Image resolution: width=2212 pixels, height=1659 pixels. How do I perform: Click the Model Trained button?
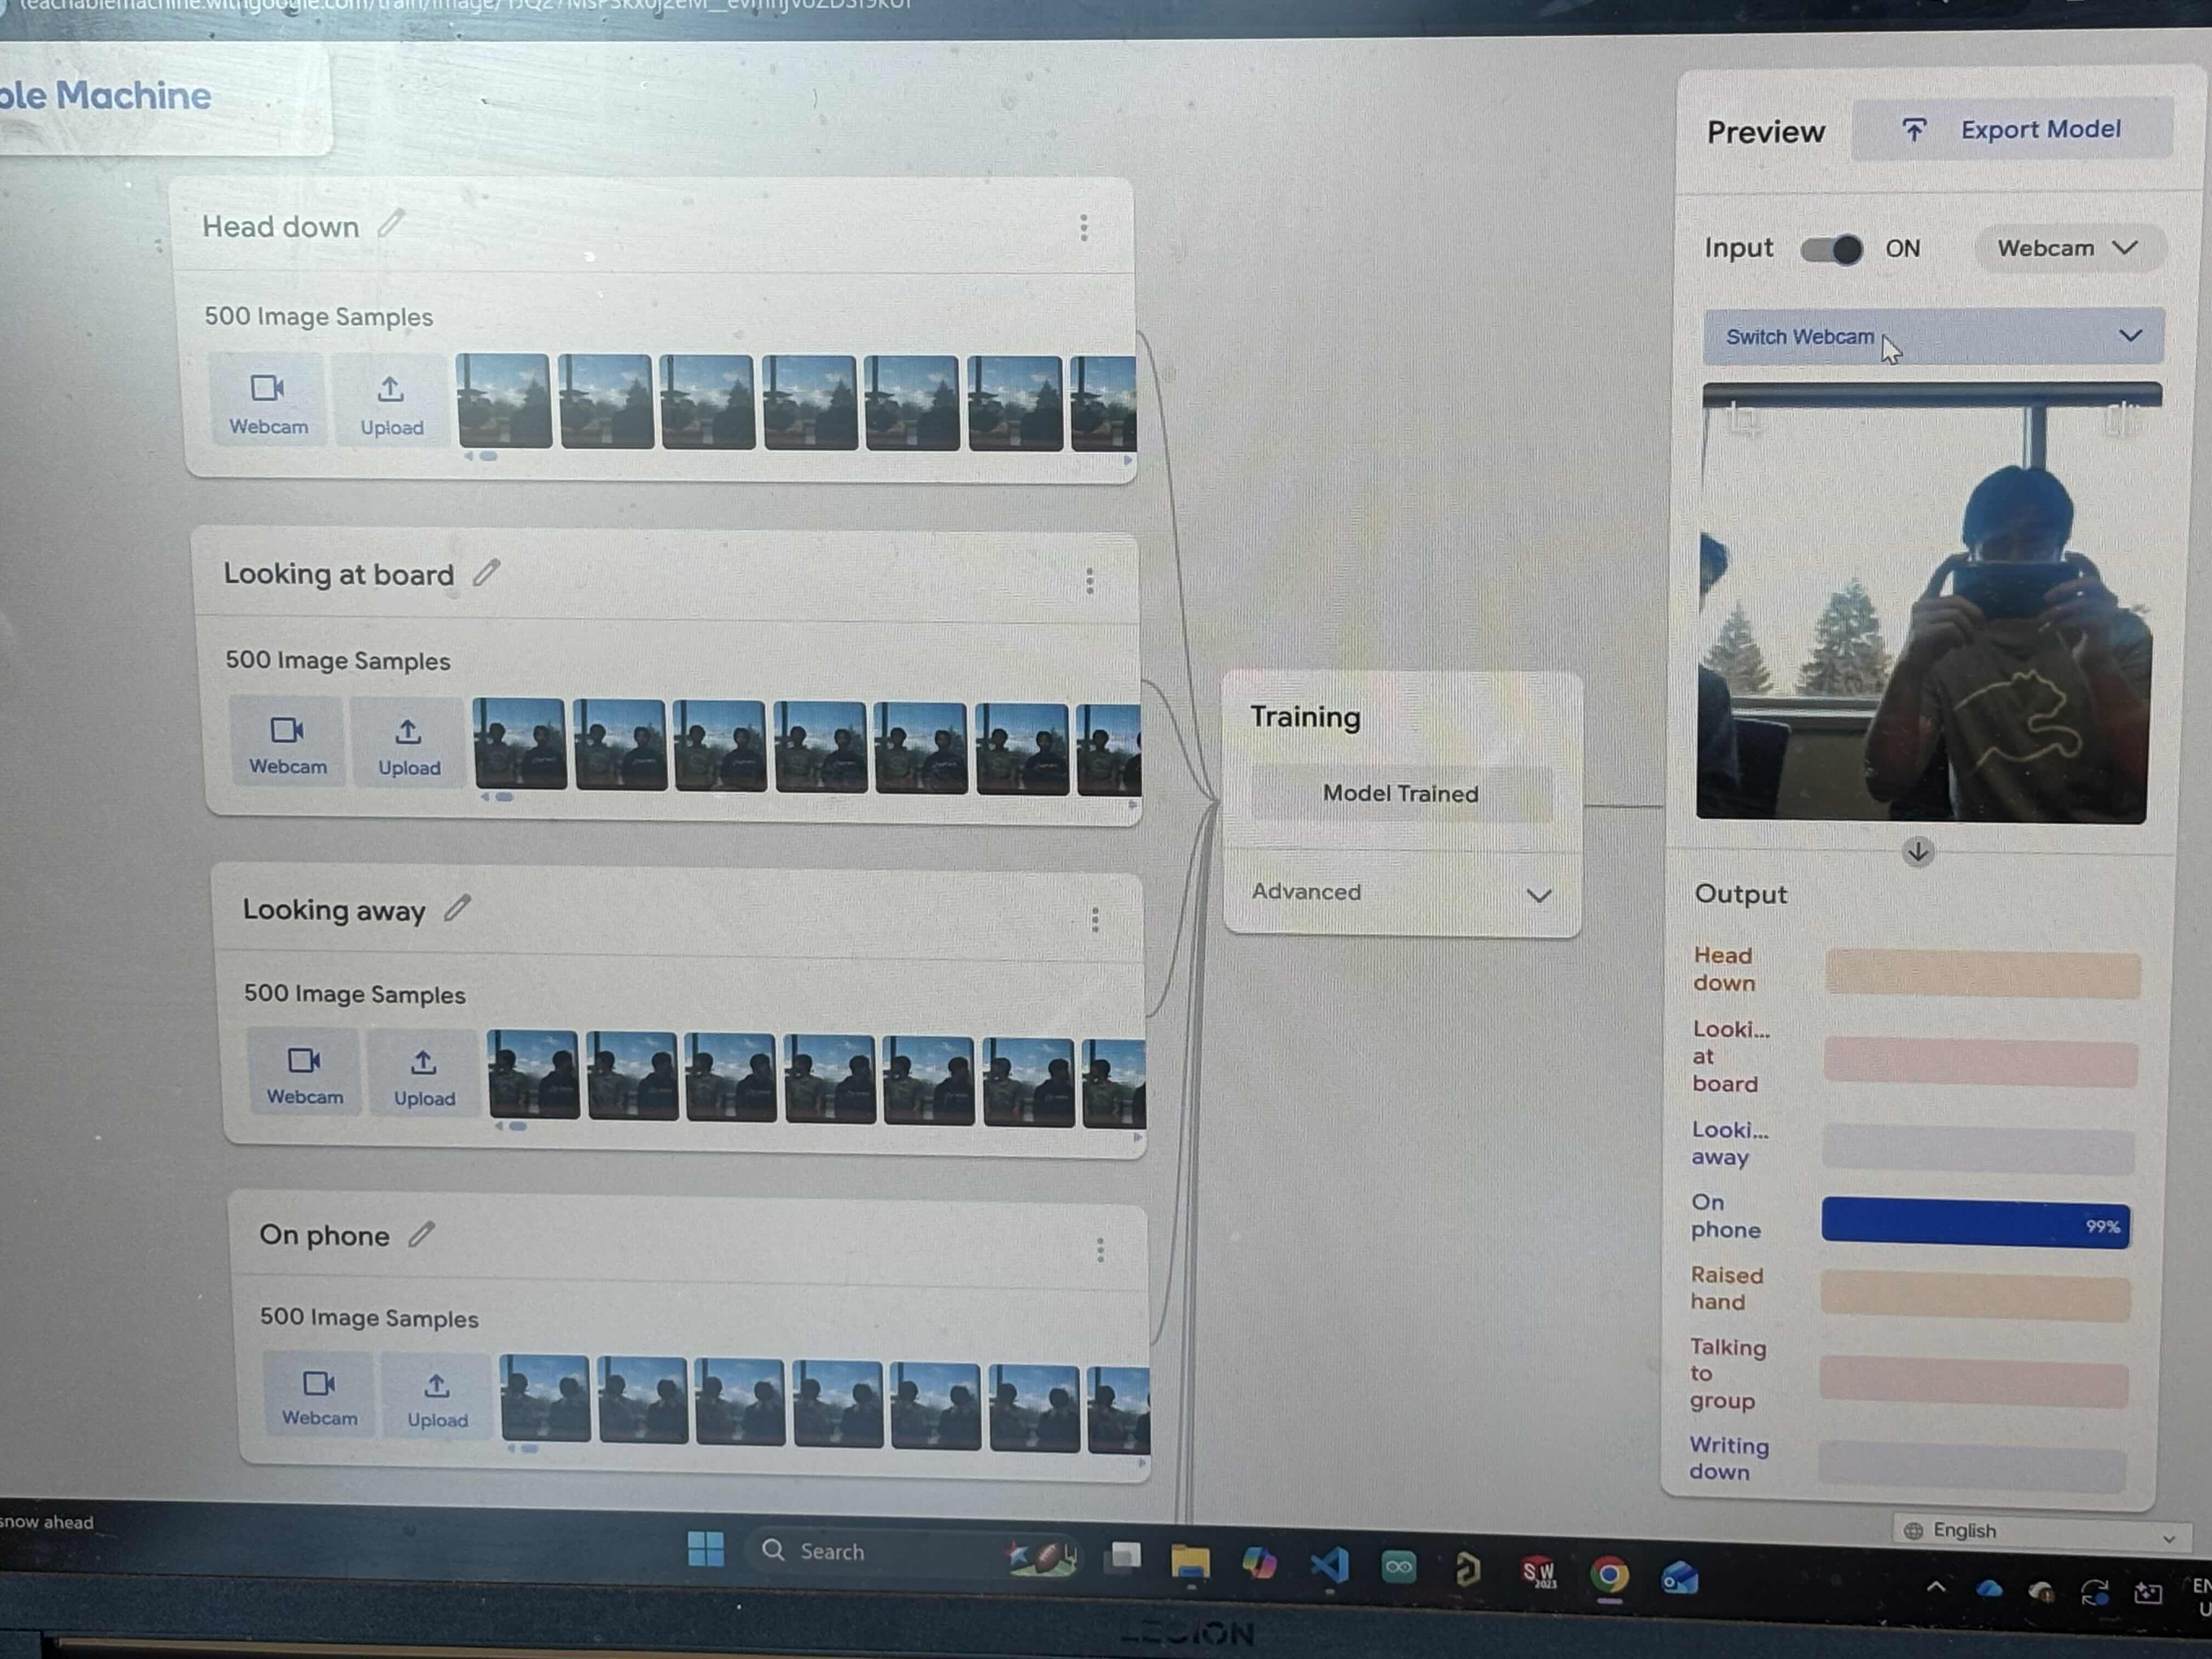point(1400,794)
